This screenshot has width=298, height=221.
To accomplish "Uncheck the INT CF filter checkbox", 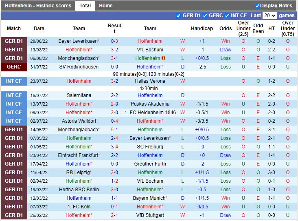I will pyautogui.click(x=227, y=15).
